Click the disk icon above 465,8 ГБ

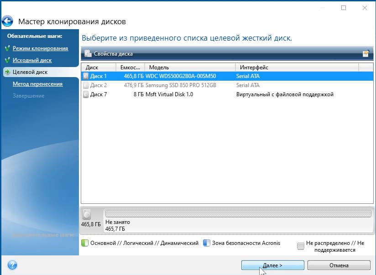(87, 214)
